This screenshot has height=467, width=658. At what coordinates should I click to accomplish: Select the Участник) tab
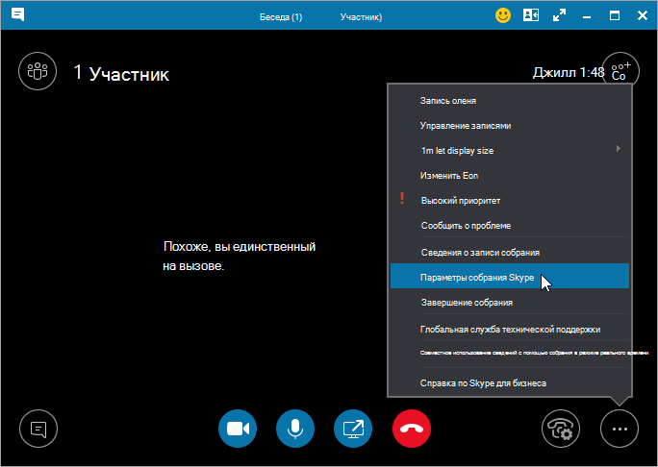coord(361,17)
